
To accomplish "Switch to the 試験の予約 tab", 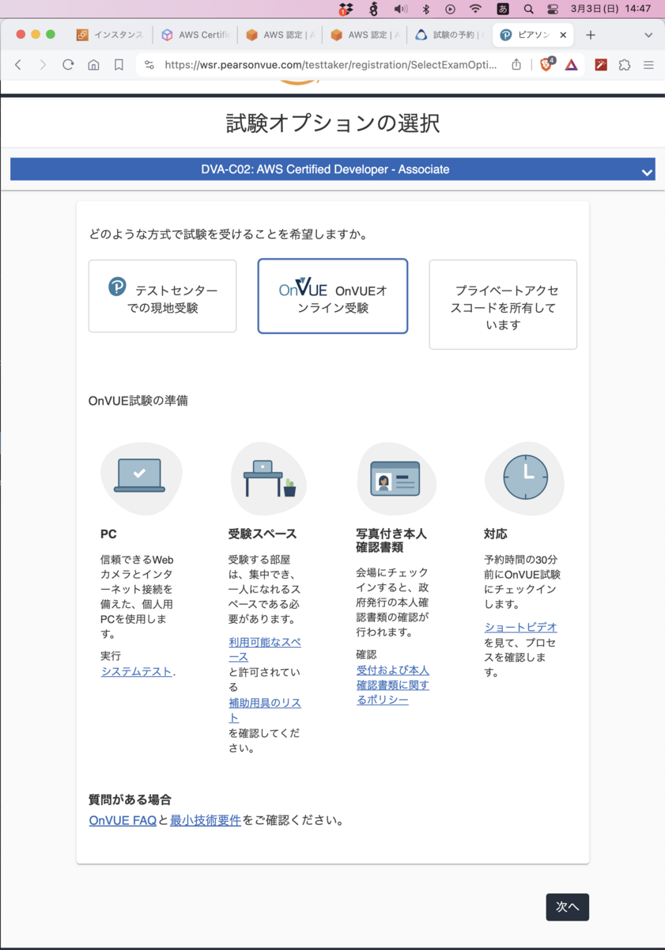I will [449, 35].
